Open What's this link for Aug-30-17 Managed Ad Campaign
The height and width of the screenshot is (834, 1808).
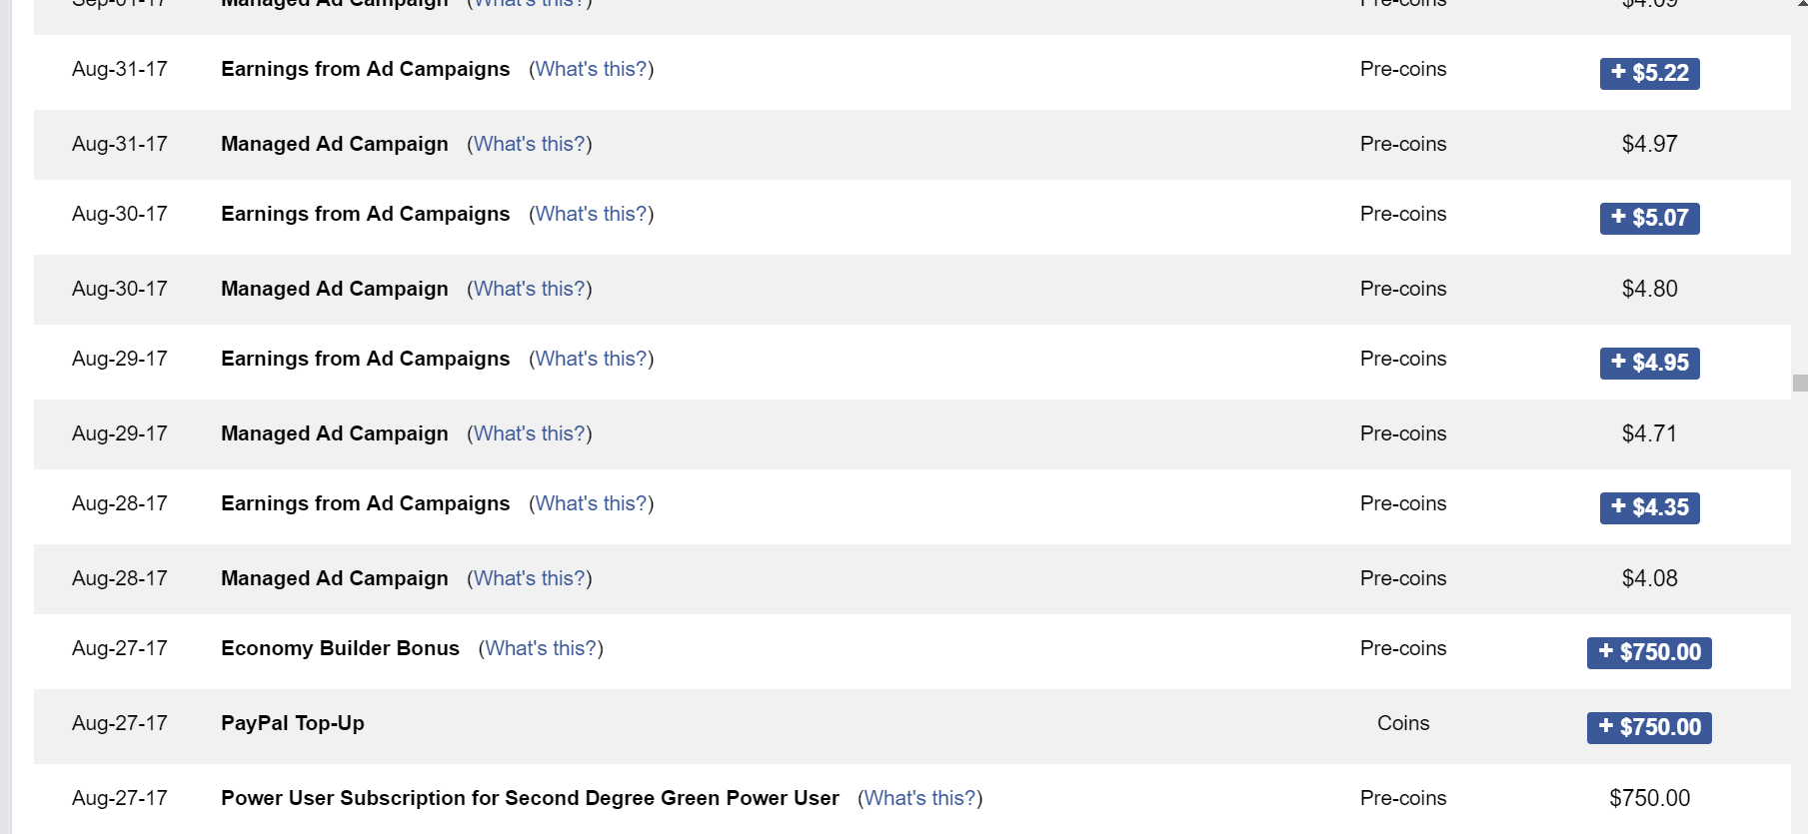[529, 289]
